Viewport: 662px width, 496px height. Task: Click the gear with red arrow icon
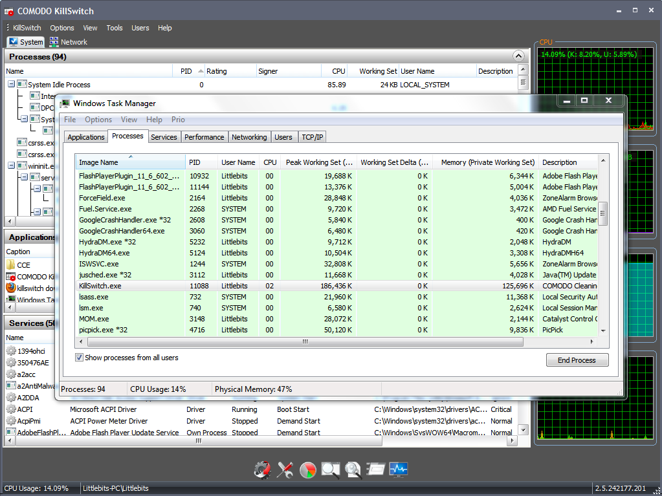pyautogui.click(x=262, y=470)
